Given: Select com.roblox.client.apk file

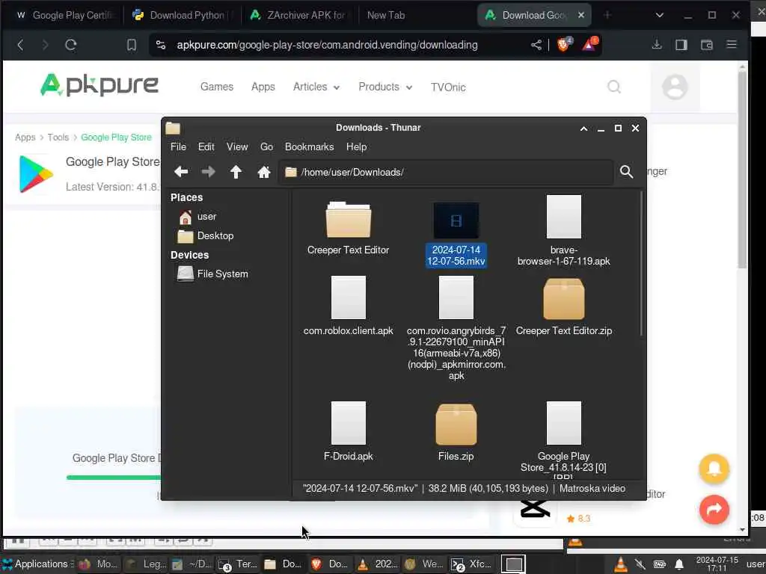Looking at the screenshot, I should 349,306.
